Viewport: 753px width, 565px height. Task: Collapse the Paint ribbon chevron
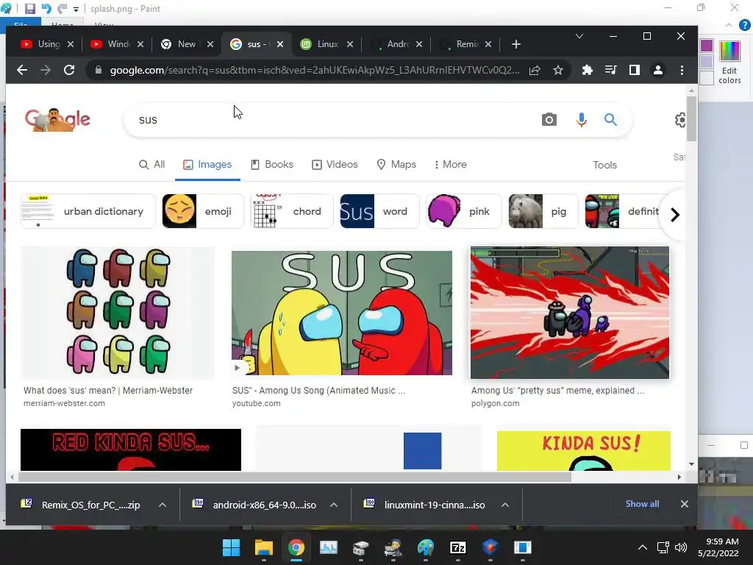pyautogui.click(x=729, y=25)
